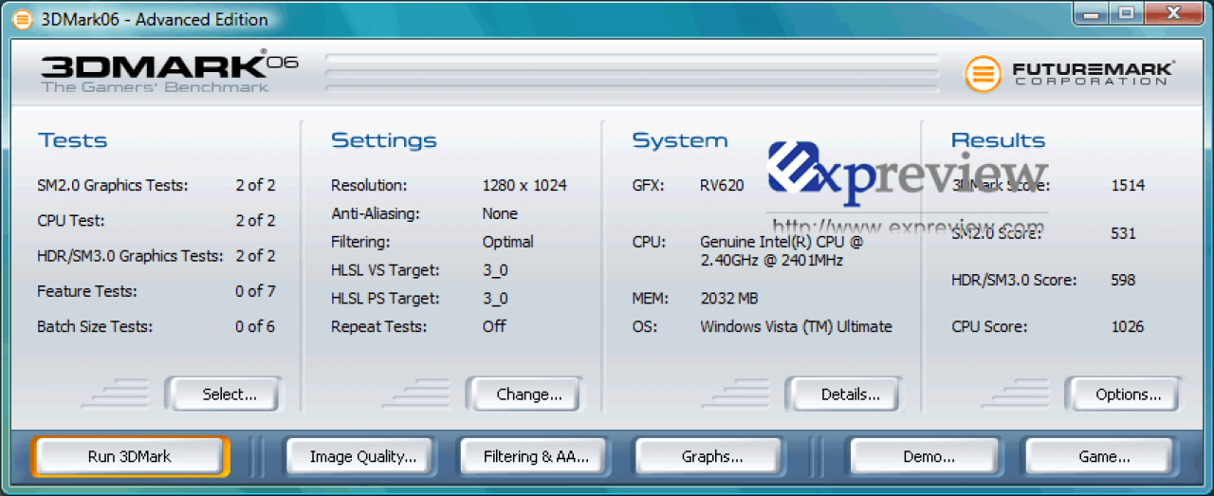Click the Windows Vista (TM) Ultimate text

pos(796,326)
